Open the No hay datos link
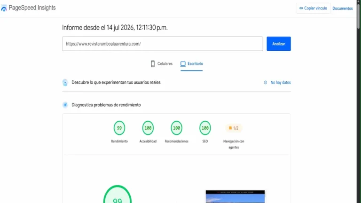The height and width of the screenshot is (203, 361). [x=281, y=82]
